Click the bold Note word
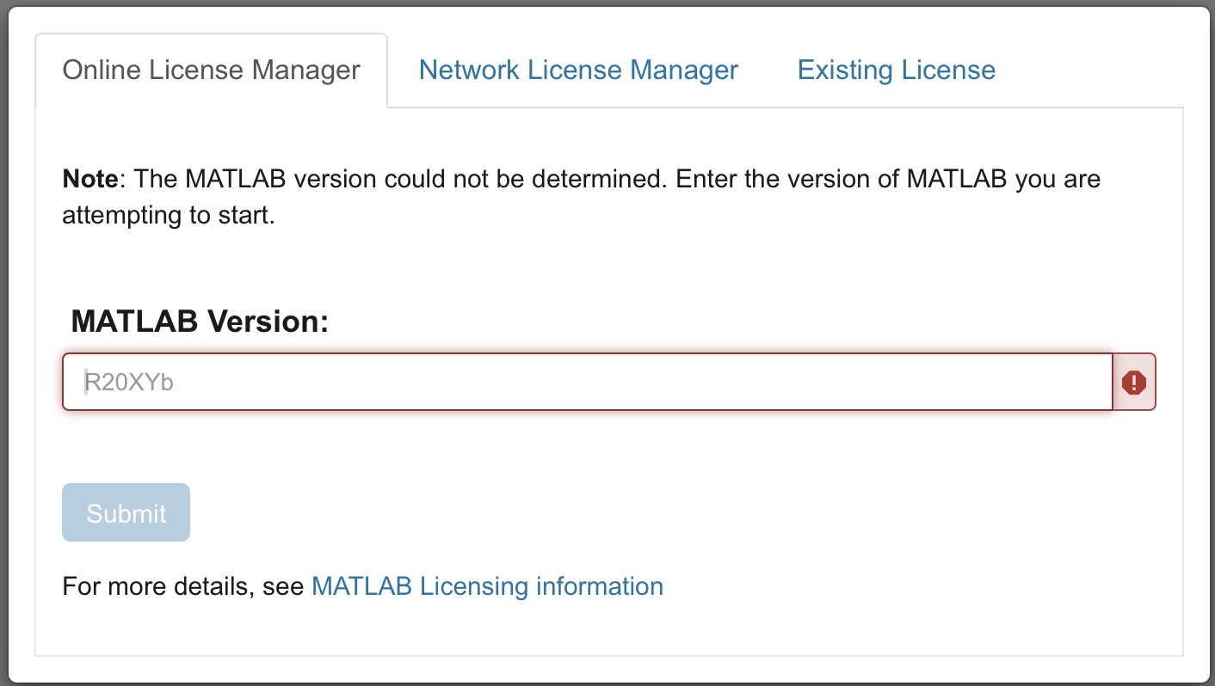The width and height of the screenshot is (1215, 686). click(89, 180)
